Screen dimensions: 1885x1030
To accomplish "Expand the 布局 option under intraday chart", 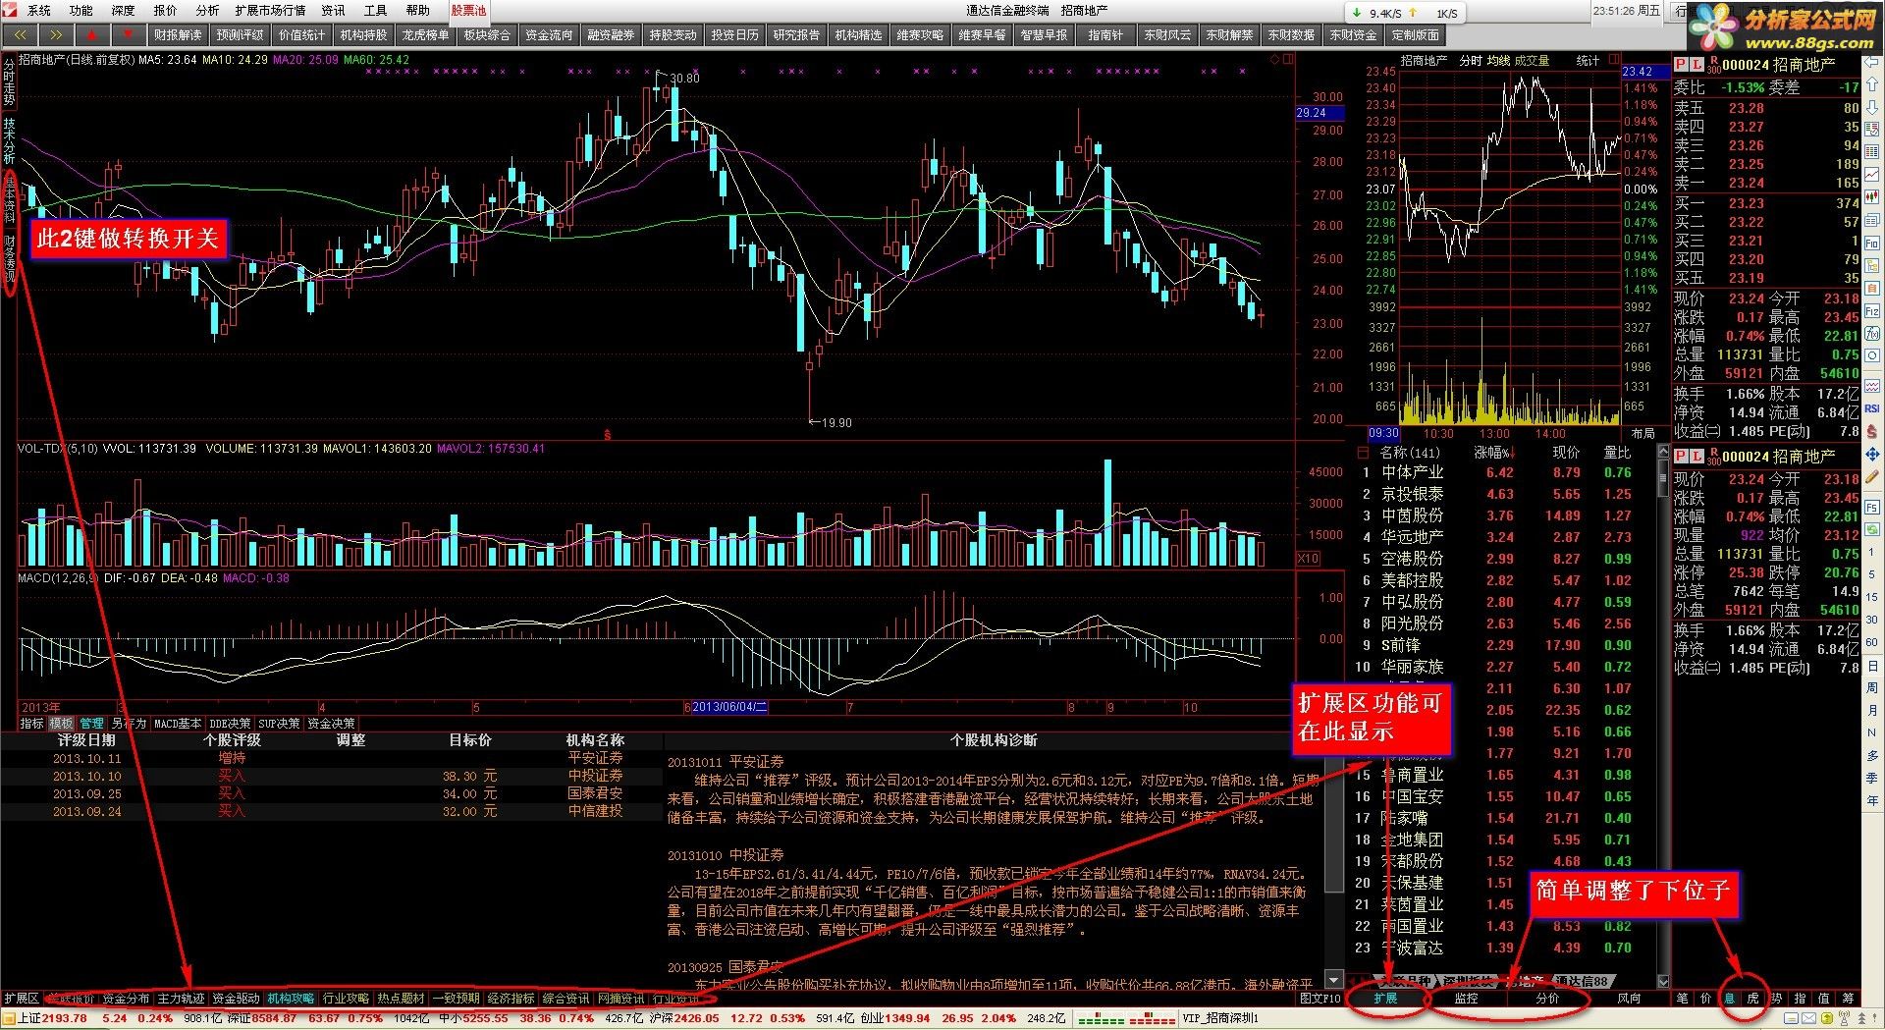I will 1643,433.
